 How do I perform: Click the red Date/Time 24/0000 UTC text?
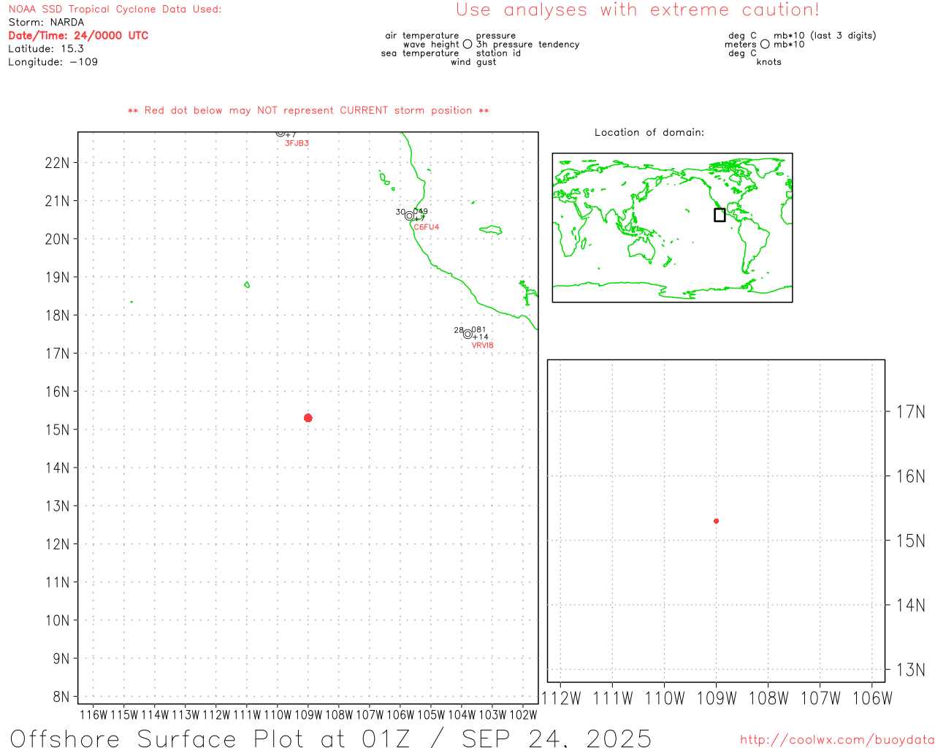coord(78,36)
